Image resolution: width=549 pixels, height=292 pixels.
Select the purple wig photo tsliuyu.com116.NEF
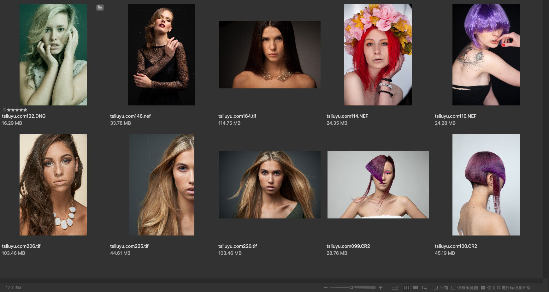pos(486,55)
